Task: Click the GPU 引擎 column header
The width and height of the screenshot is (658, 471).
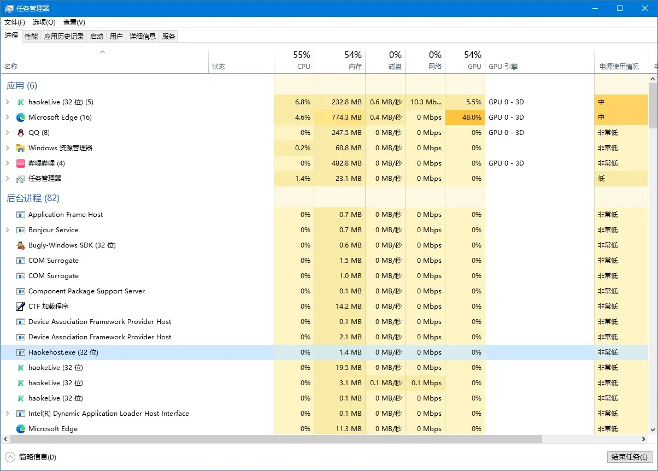Action: click(x=539, y=61)
